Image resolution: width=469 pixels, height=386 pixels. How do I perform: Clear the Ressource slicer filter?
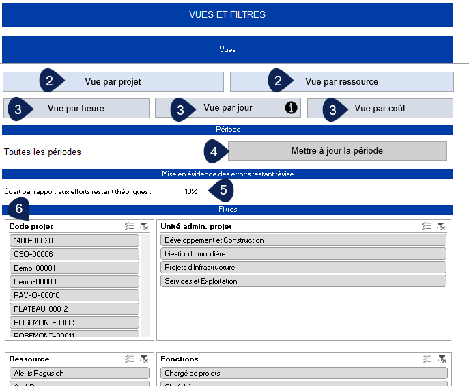[144, 359]
